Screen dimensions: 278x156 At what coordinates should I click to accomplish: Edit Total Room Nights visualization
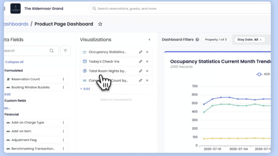pos(140,71)
